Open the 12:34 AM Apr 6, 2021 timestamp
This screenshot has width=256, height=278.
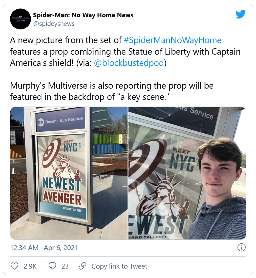click(x=44, y=248)
